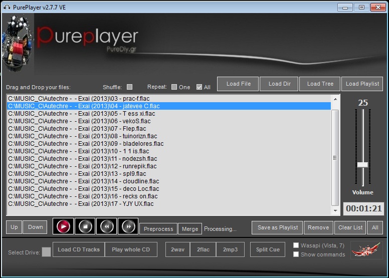The height and width of the screenshot is (278, 389).
Task: Click the red bird logo icon
Action: tap(366, 249)
